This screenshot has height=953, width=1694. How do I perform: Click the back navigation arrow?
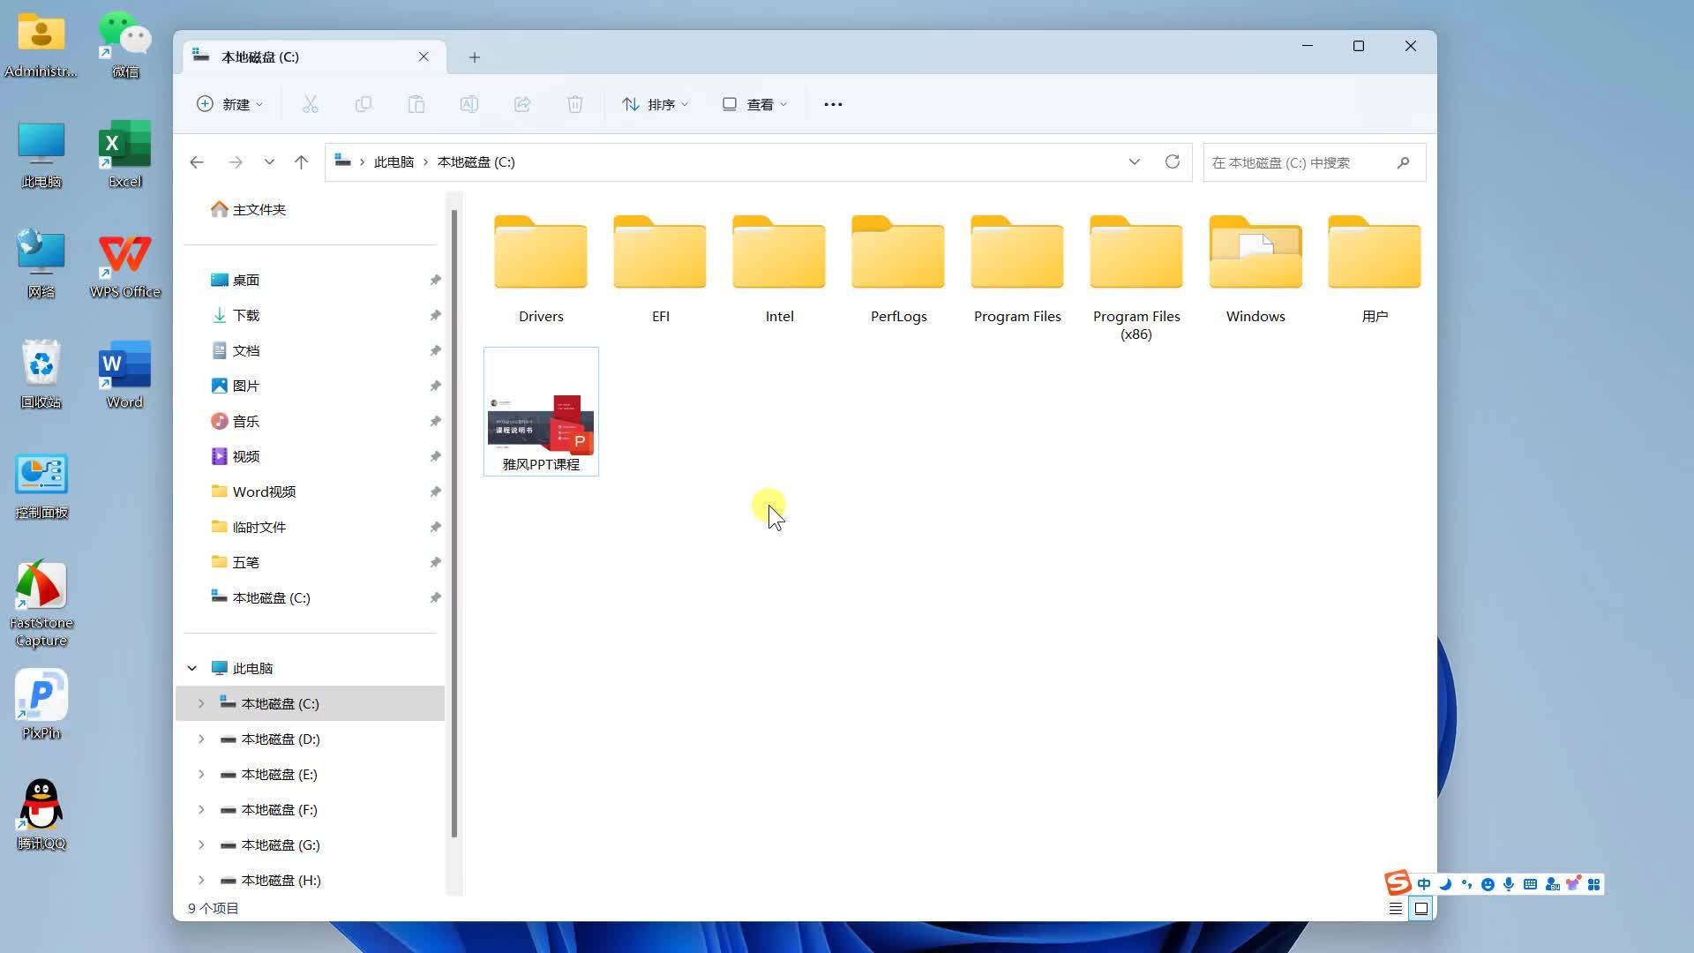pos(197,161)
